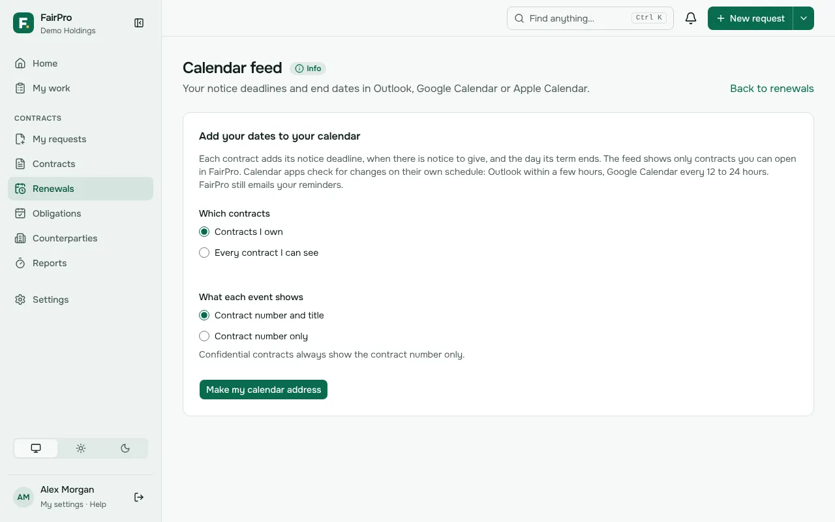Click the Info badge beside Calendar feed

tap(308, 69)
